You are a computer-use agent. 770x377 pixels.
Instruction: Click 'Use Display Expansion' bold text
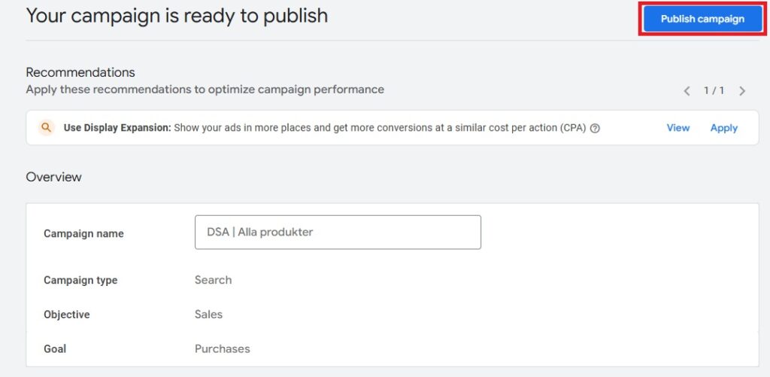117,128
